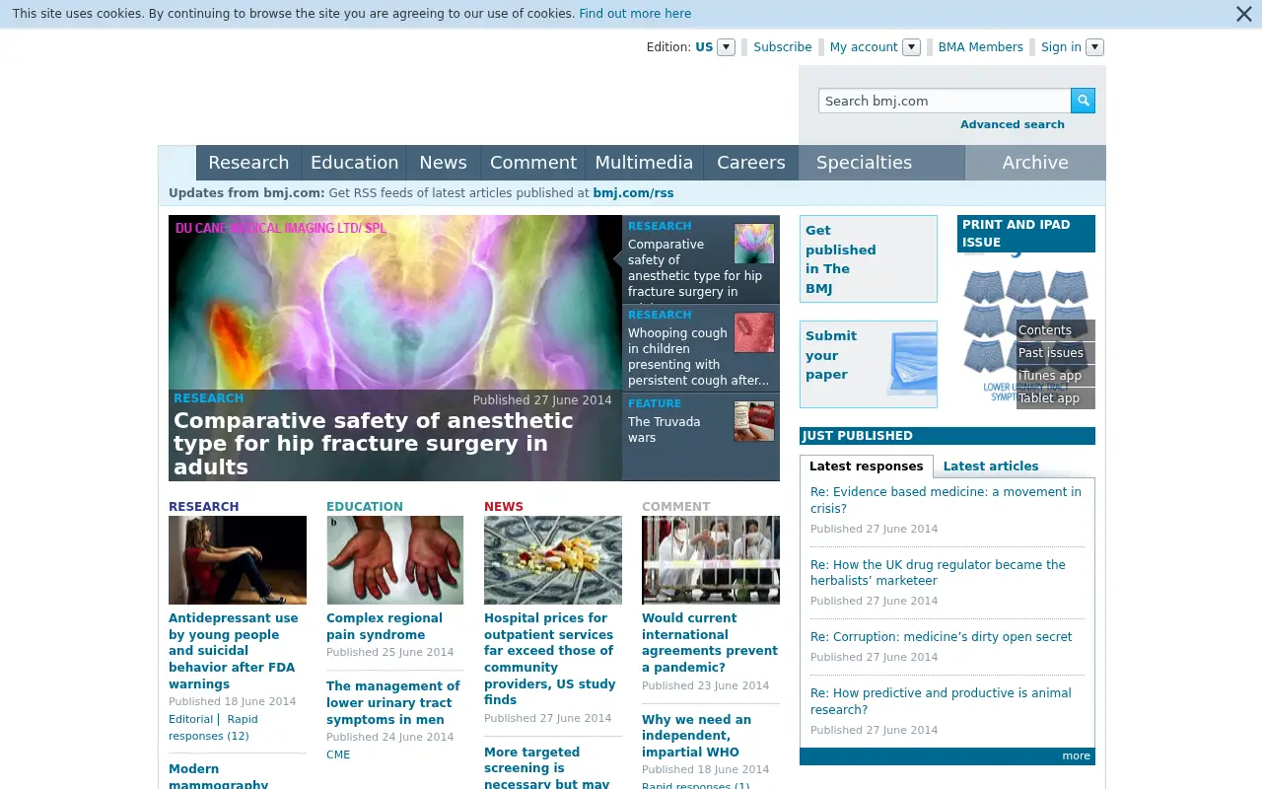This screenshot has width=1262, height=789.
Task: Open the BMA Members link
Action: click(981, 47)
